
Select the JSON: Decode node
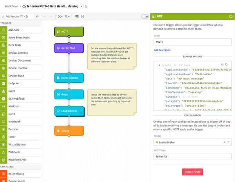[x=69, y=78]
